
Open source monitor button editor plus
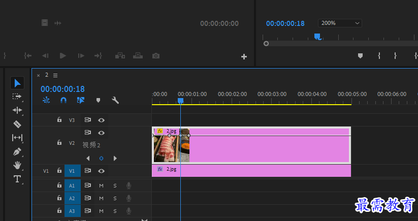point(244,56)
